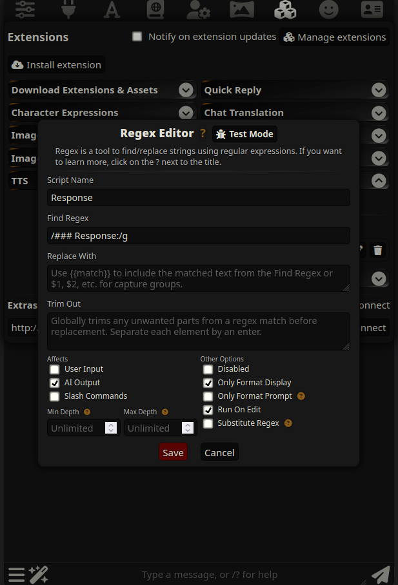398x585 pixels.
Task: Click the Test Mode button
Action: coord(244,134)
